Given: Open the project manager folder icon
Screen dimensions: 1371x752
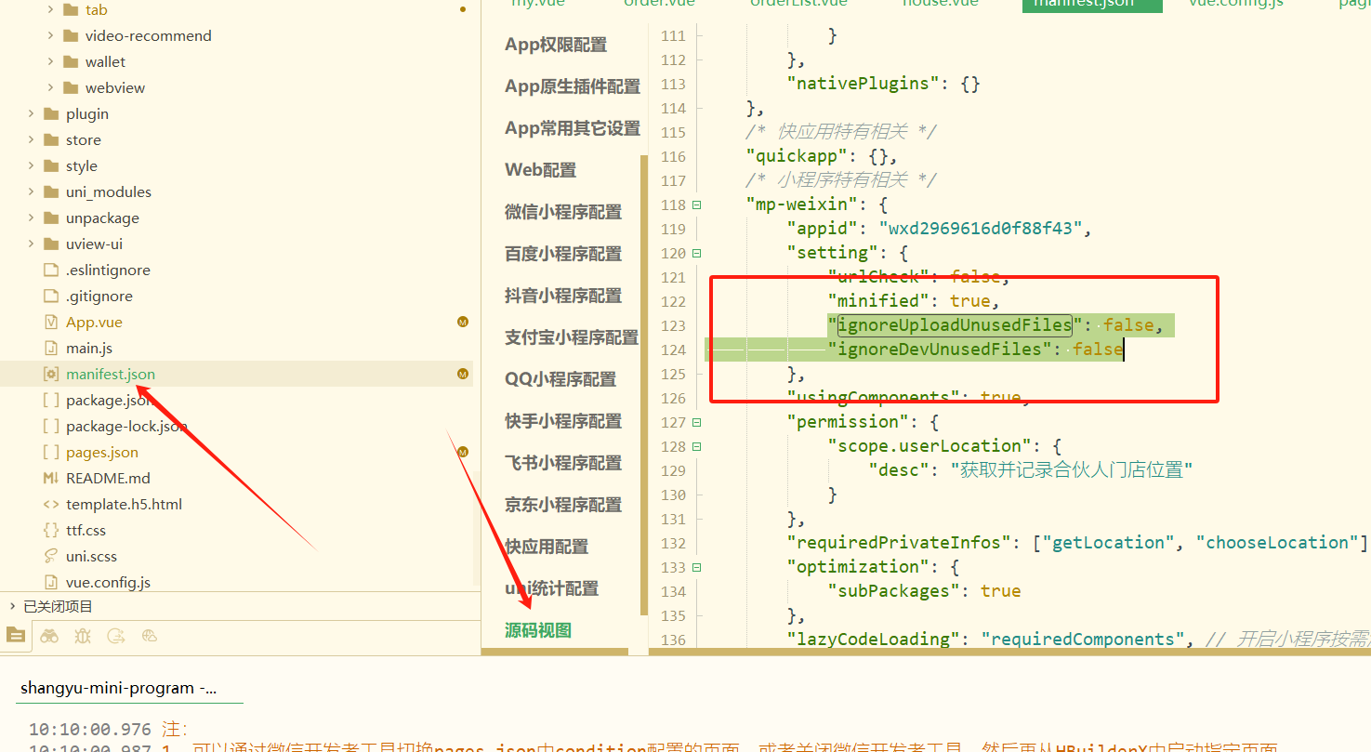Looking at the screenshot, I should [15, 636].
